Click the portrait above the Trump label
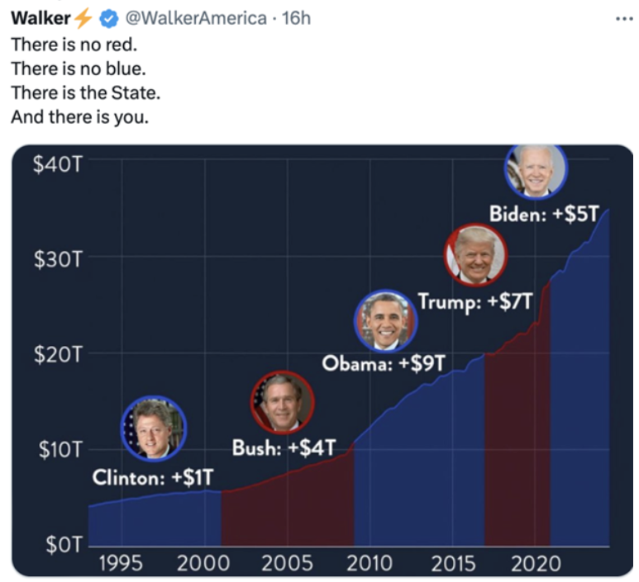The width and height of the screenshot is (639, 582). pos(476,255)
